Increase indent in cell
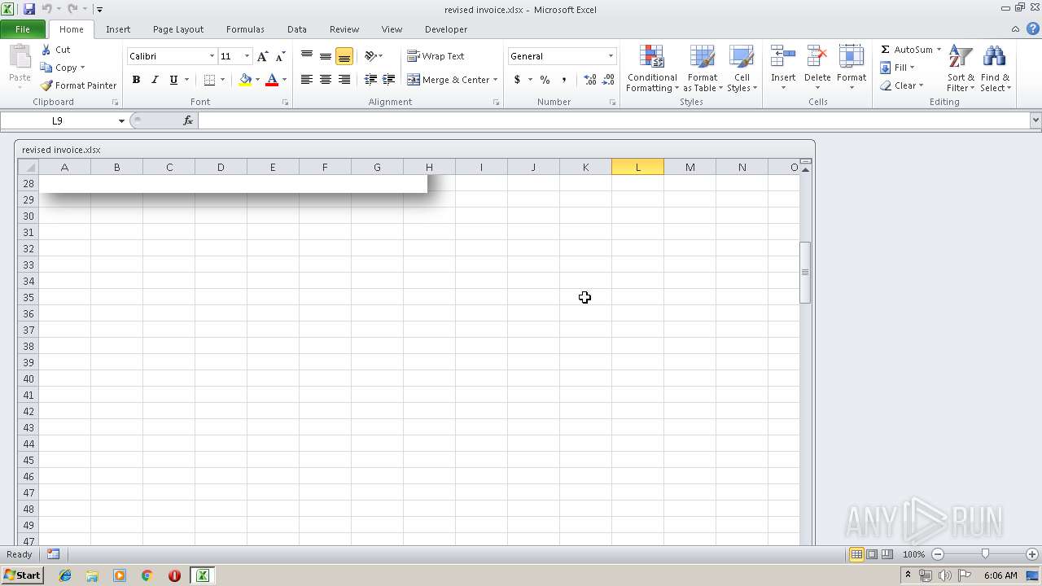This screenshot has width=1042, height=586. [389, 80]
